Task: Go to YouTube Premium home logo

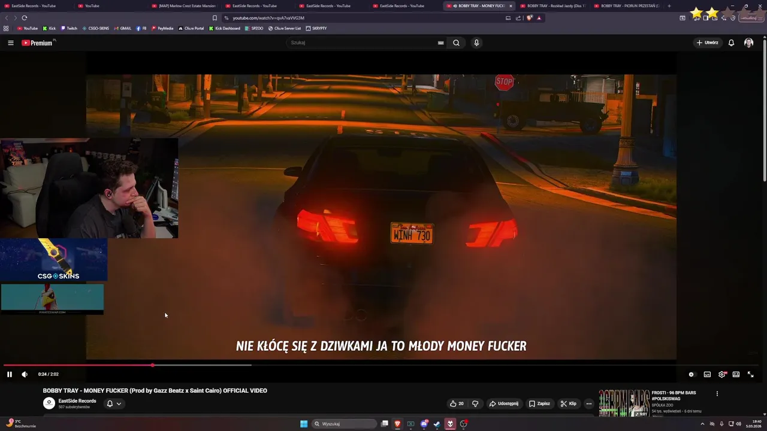Action: pos(38,43)
